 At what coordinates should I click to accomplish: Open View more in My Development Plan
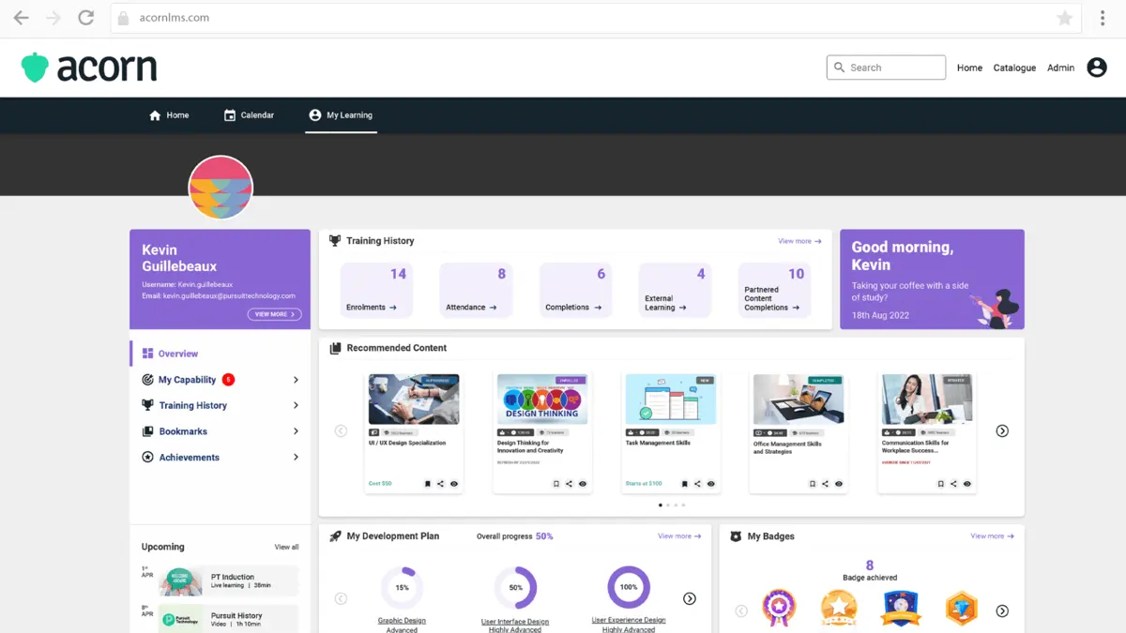click(x=679, y=536)
